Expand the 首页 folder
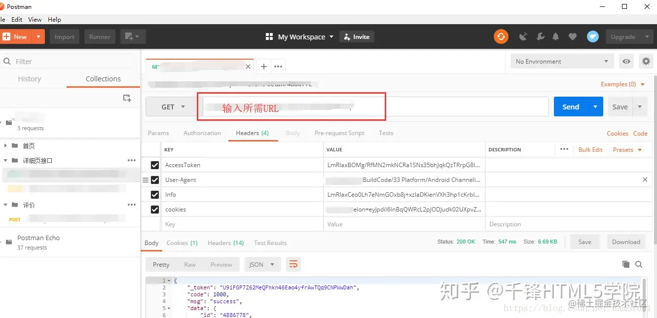Image resolution: width=657 pixels, height=318 pixels. [6, 146]
